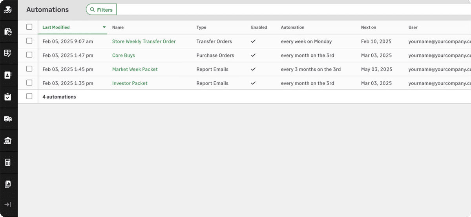Screen dimensions: 471x217
Task: Sort by the Name column header
Action: pos(118,27)
